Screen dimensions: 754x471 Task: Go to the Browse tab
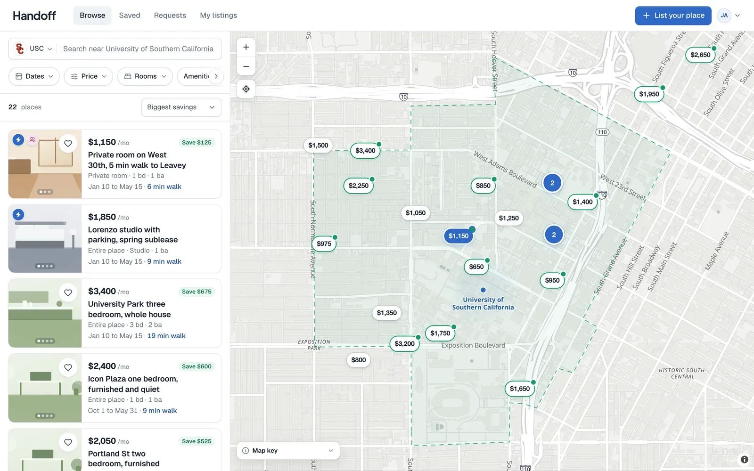[x=92, y=16]
